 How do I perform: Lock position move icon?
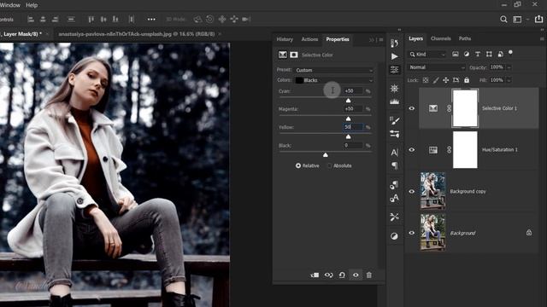446,80
